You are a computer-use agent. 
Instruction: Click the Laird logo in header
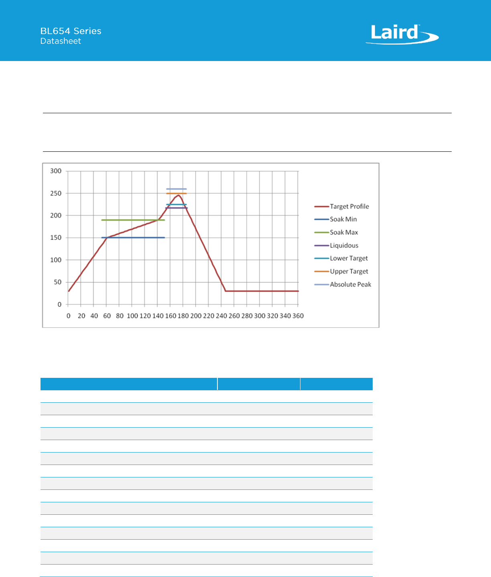coord(402,34)
